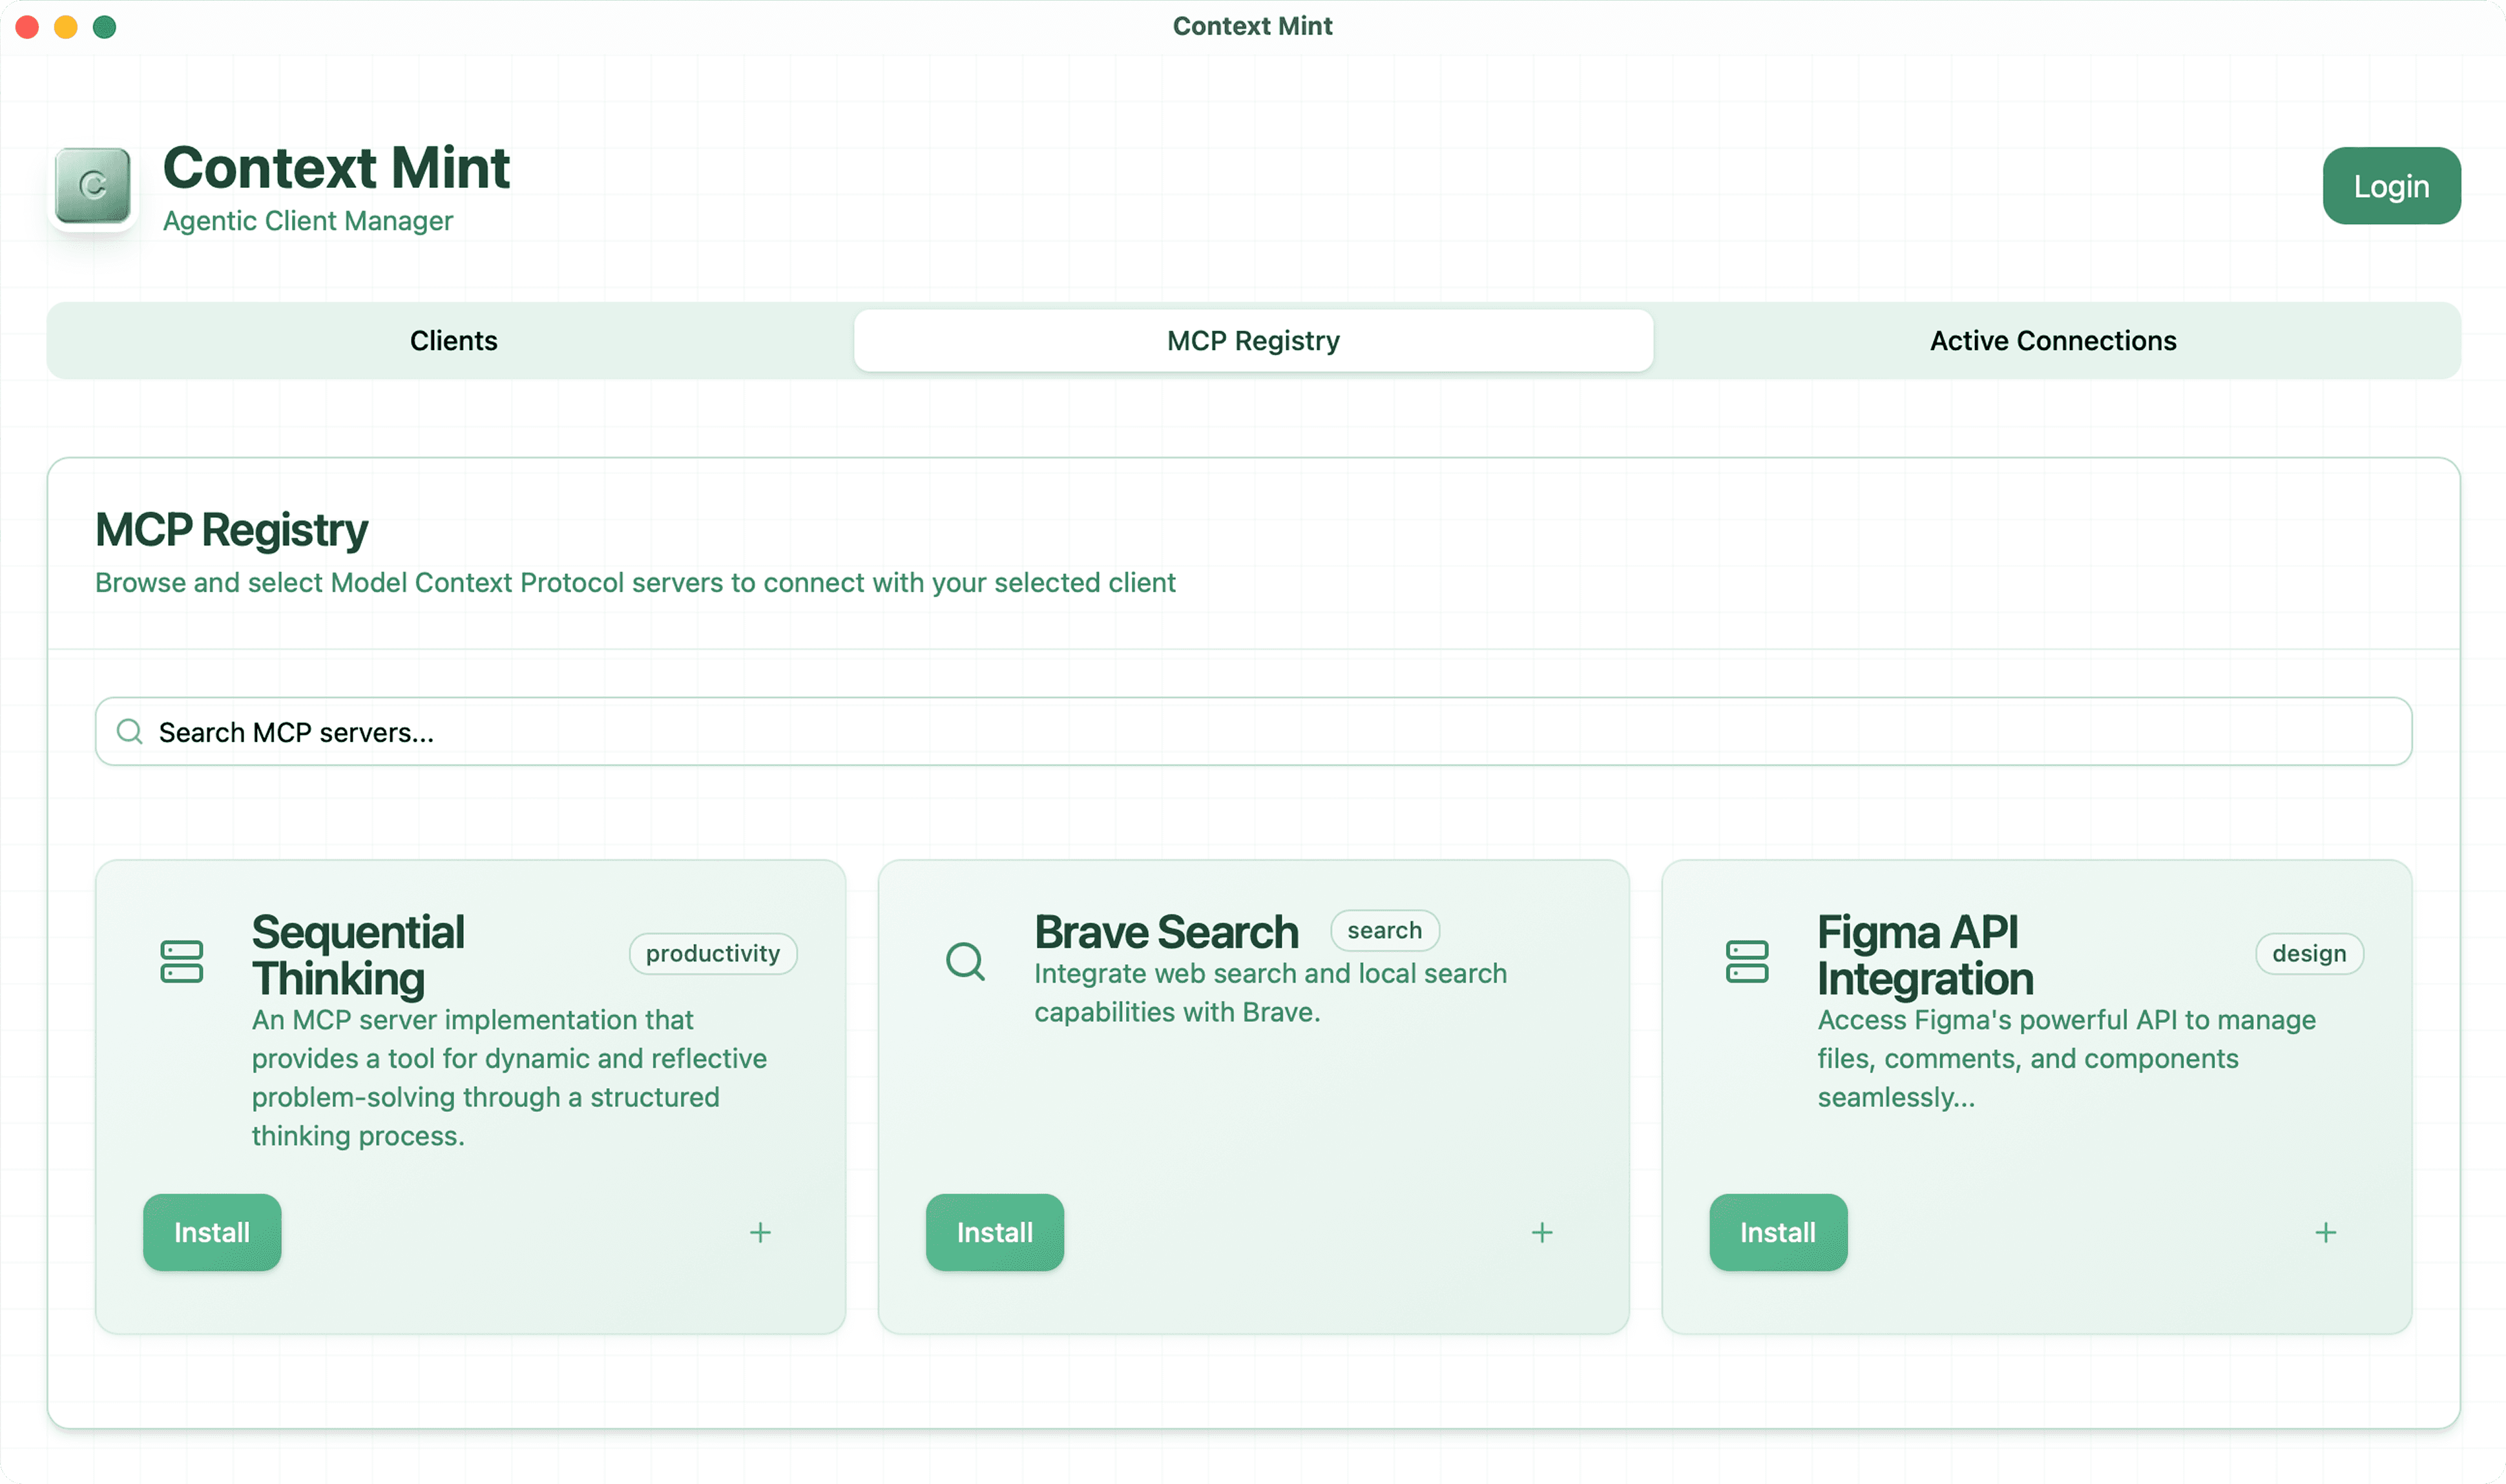Screen dimensions: 2506x1484
Task: Click the Figma API Integration title
Action: (1926, 955)
